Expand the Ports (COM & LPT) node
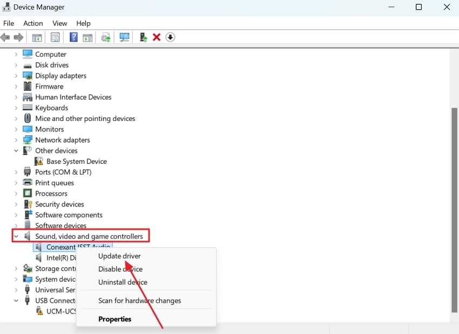 pyautogui.click(x=16, y=172)
